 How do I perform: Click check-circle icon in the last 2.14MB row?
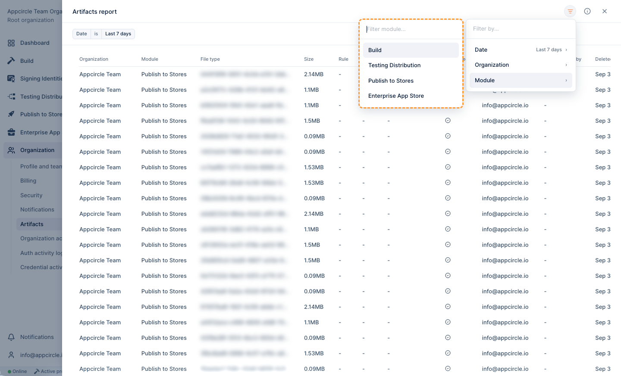[448, 307]
